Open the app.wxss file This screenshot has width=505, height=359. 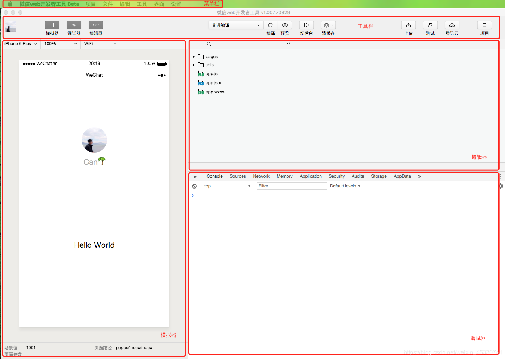[x=215, y=92]
